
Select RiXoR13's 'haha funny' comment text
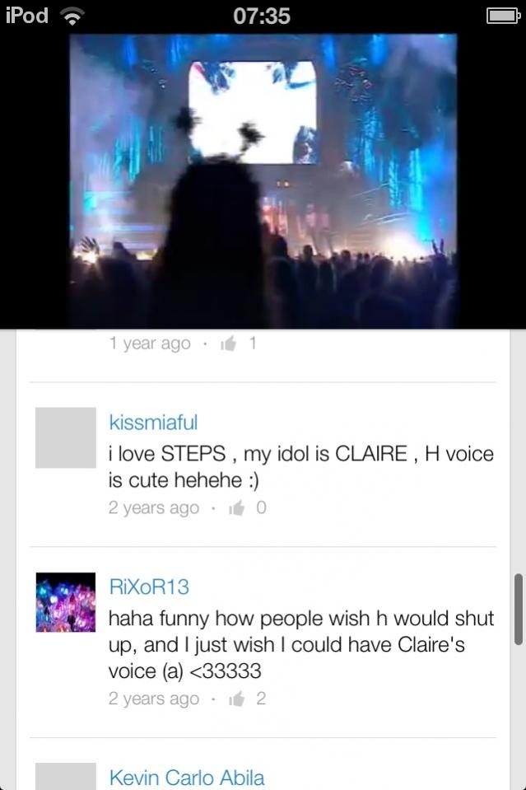pos(301,645)
